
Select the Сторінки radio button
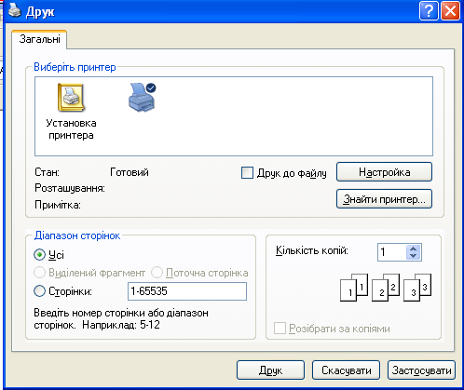pyautogui.click(x=39, y=291)
